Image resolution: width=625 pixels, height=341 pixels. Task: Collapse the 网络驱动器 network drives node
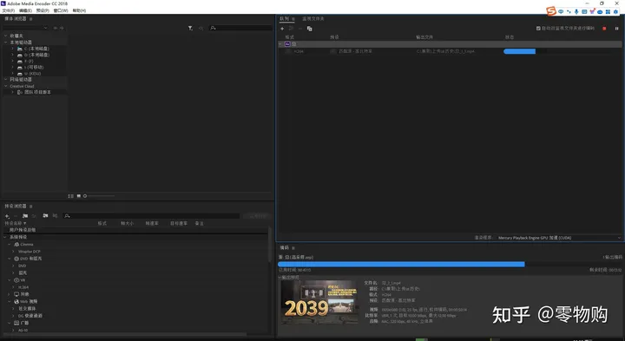point(6,80)
